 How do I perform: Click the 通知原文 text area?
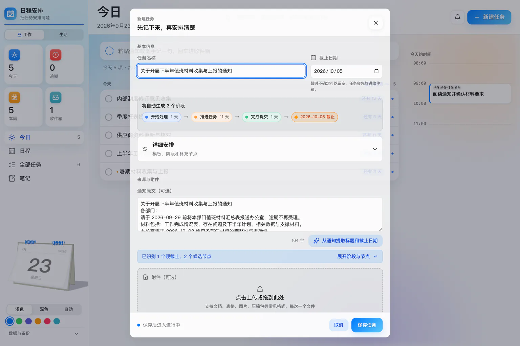pyautogui.click(x=260, y=215)
